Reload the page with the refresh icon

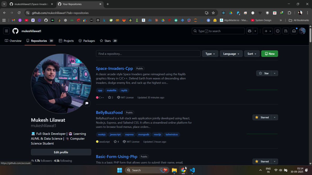pyautogui.click(x=19, y=13)
